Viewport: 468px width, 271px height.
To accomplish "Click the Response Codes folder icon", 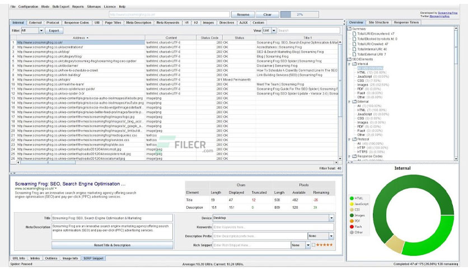I will point(354,156).
